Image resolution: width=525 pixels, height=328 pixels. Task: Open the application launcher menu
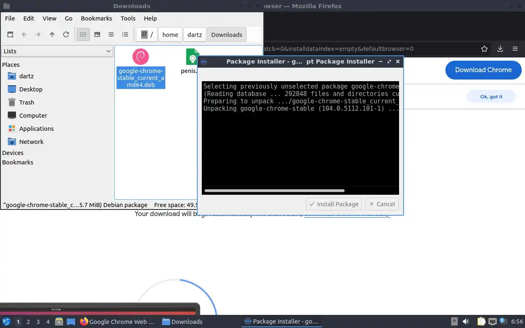[6, 322]
